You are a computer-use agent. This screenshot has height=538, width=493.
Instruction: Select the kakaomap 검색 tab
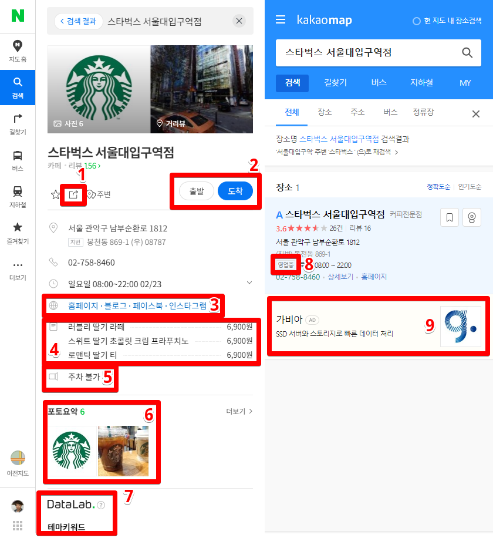(x=292, y=83)
